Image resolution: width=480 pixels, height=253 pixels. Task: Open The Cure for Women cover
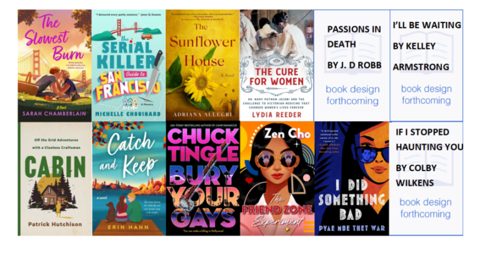click(276, 66)
